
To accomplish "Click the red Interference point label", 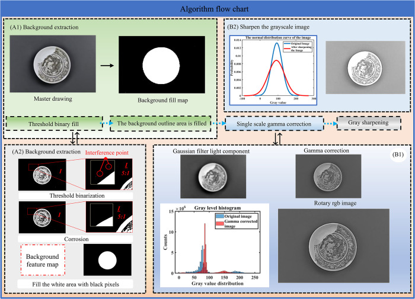I will point(107,153).
